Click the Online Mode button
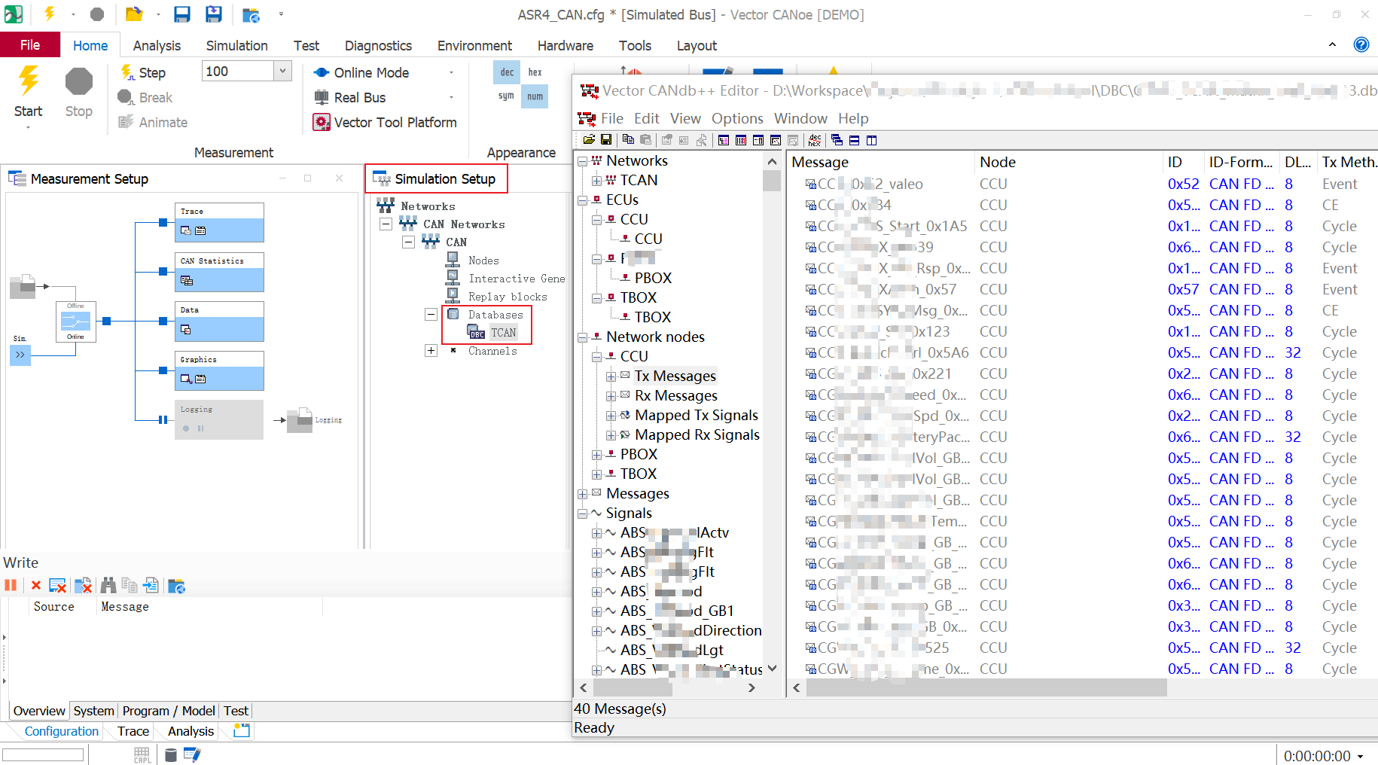 pyautogui.click(x=362, y=72)
